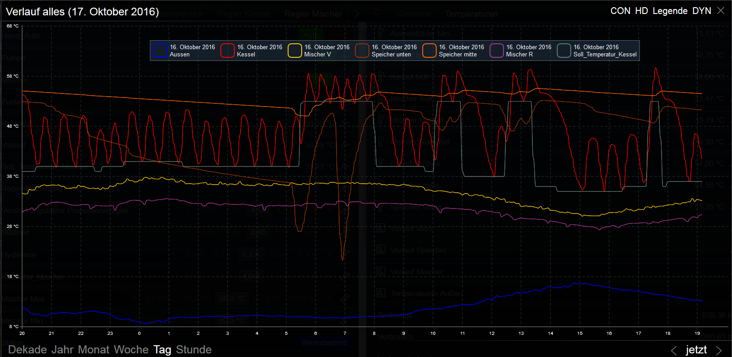Hide the Speicher unten series
732x357 pixels.
tap(362, 51)
